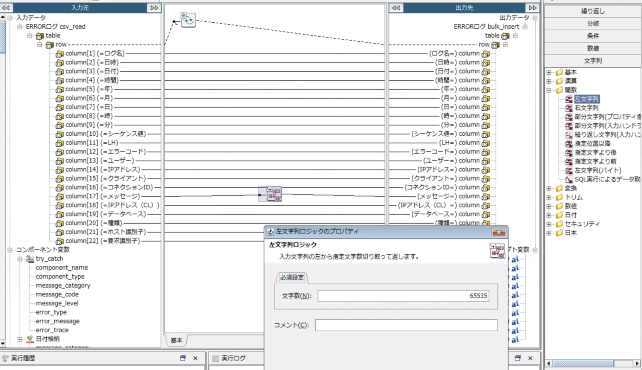This screenshot has height=370, width=642.
Task: Select 指定位置以降 function icon
Action: (569, 144)
